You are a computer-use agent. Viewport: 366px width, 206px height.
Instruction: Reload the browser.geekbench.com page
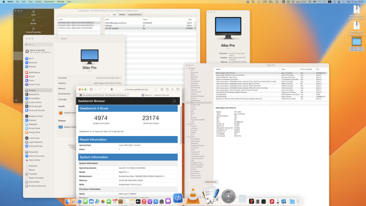(x=156, y=89)
